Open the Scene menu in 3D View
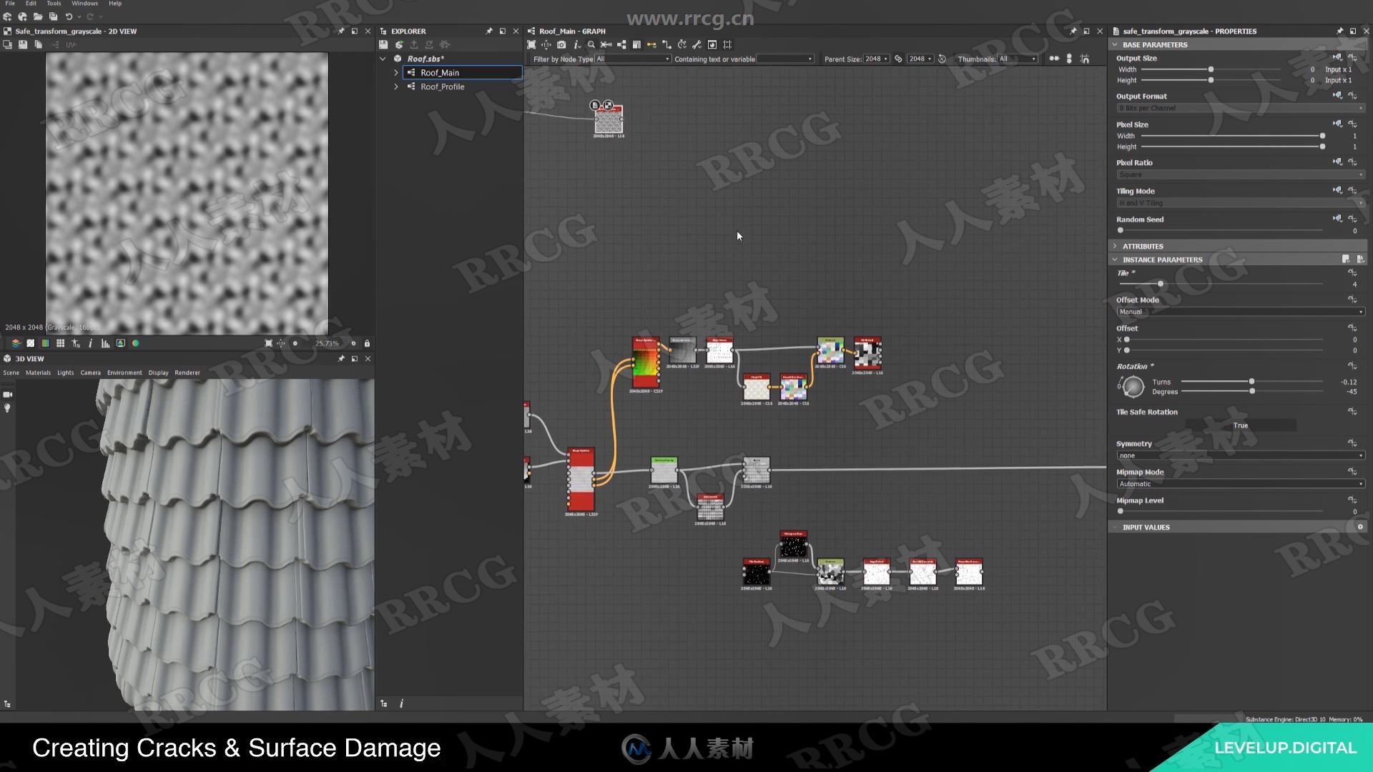1373x772 pixels. (x=11, y=372)
